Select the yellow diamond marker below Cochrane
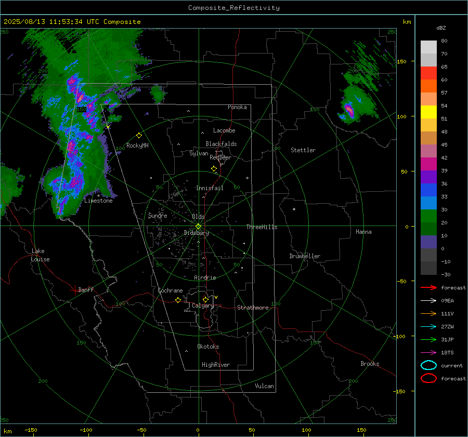Image resolution: width=468 pixels, height=437 pixels. click(x=178, y=300)
